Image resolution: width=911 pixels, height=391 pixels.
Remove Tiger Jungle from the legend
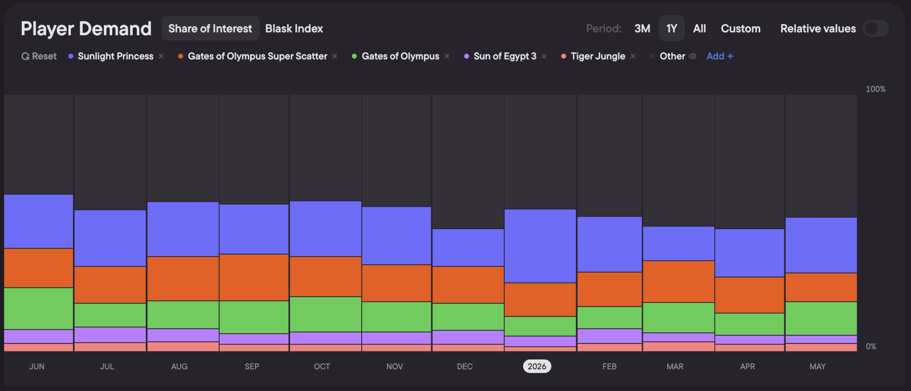point(633,56)
